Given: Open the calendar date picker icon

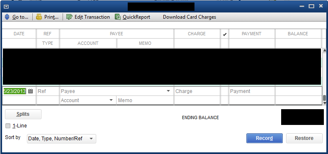Looking at the screenshot, I should click(x=31, y=91).
